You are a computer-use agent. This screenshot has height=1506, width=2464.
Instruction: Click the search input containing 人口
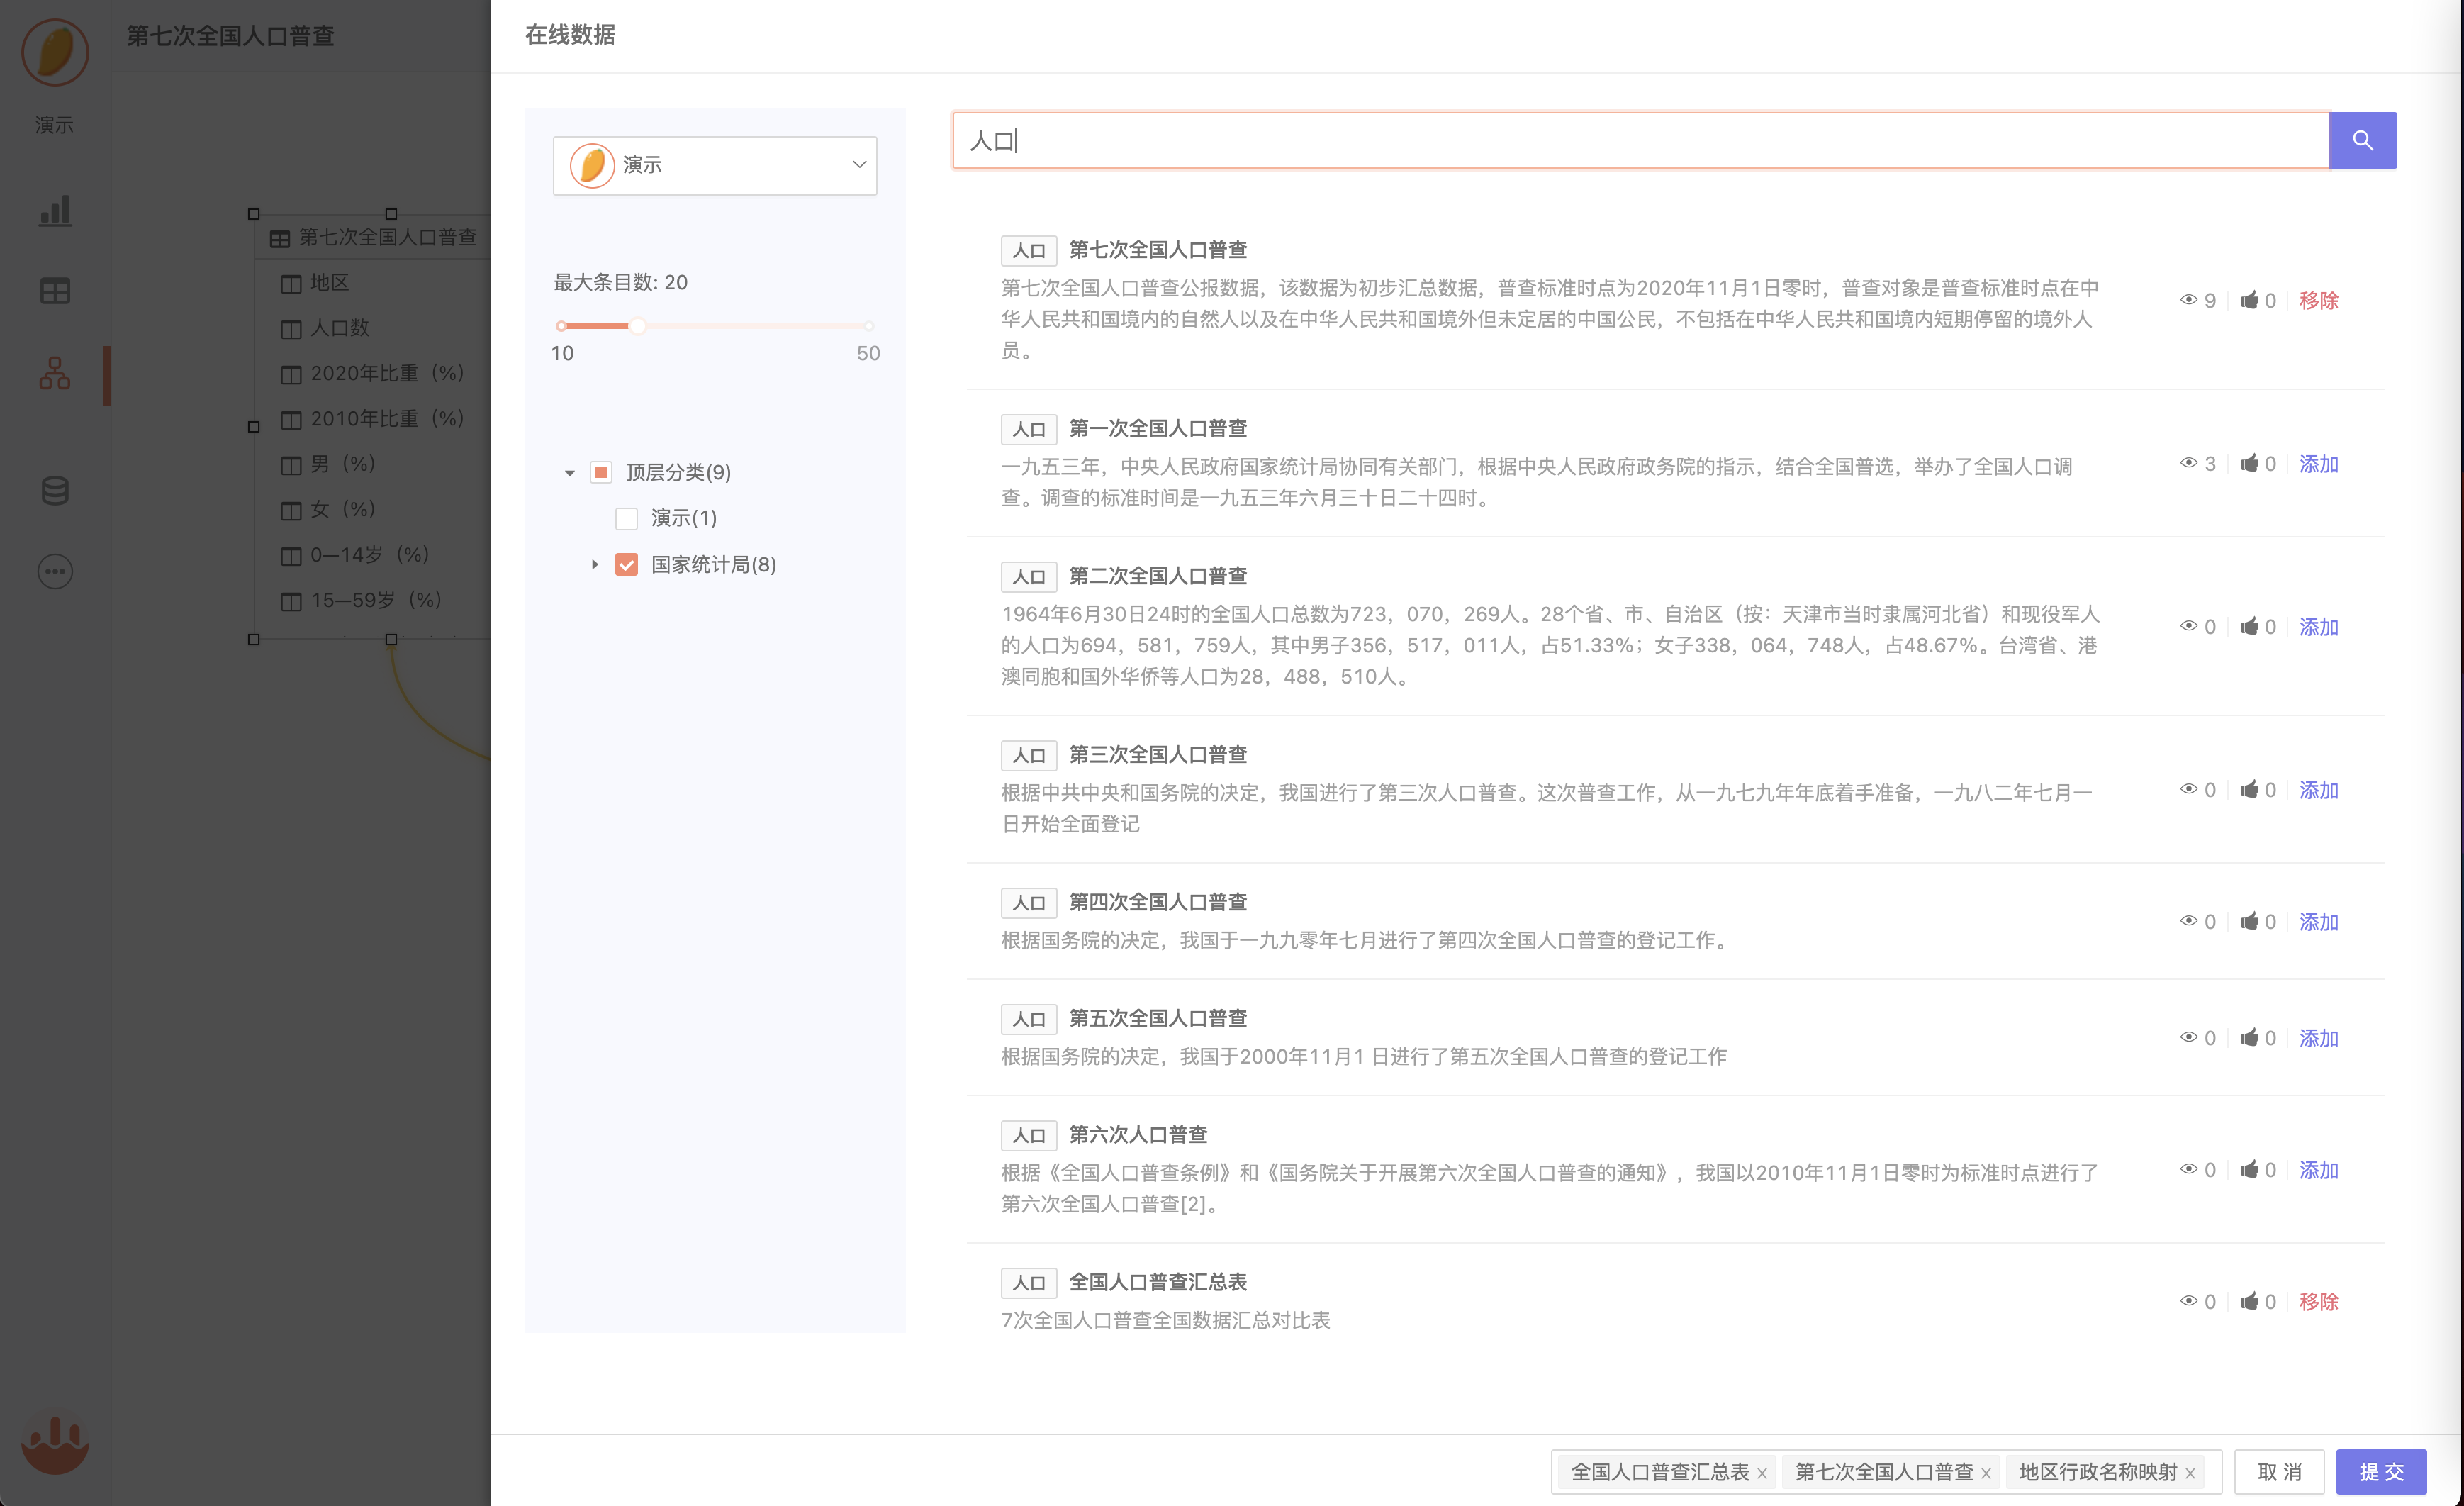point(1641,141)
